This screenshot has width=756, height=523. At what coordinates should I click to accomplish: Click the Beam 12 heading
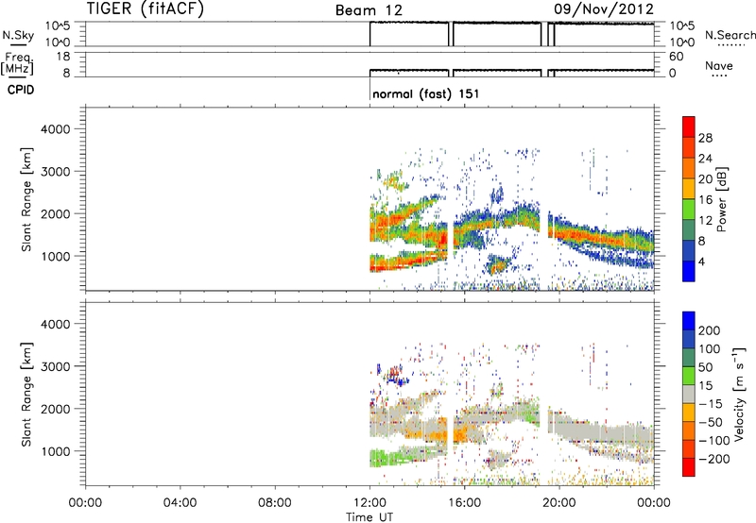(369, 10)
